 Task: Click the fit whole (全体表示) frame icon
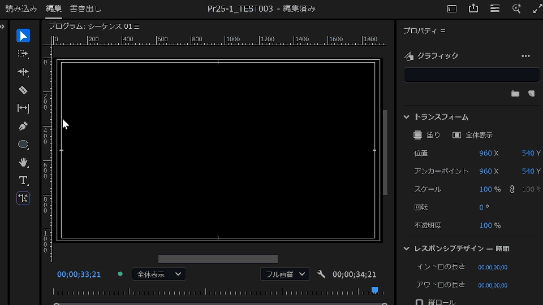[x=457, y=135]
